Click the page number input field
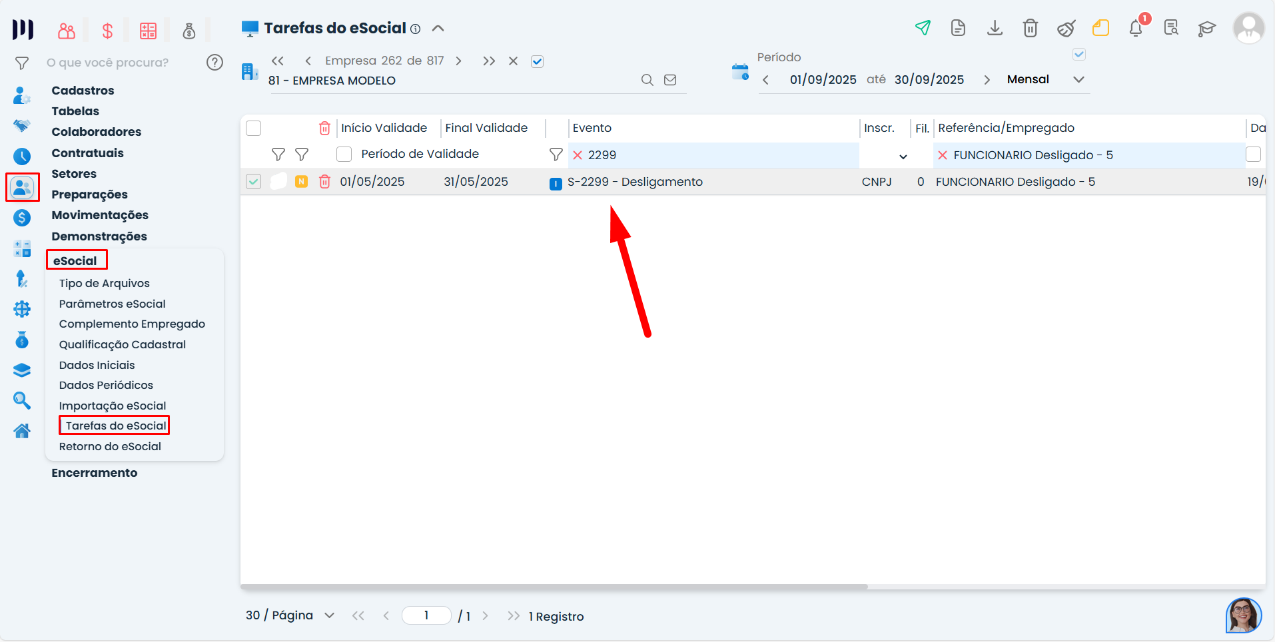The width and height of the screenshot is (1275, 642). pos(426,615)
